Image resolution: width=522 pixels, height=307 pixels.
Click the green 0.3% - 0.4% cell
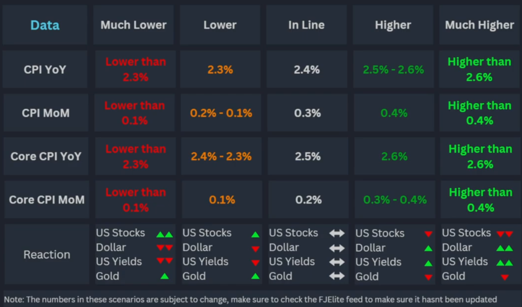pyautogui.click(x=395, y=200)
